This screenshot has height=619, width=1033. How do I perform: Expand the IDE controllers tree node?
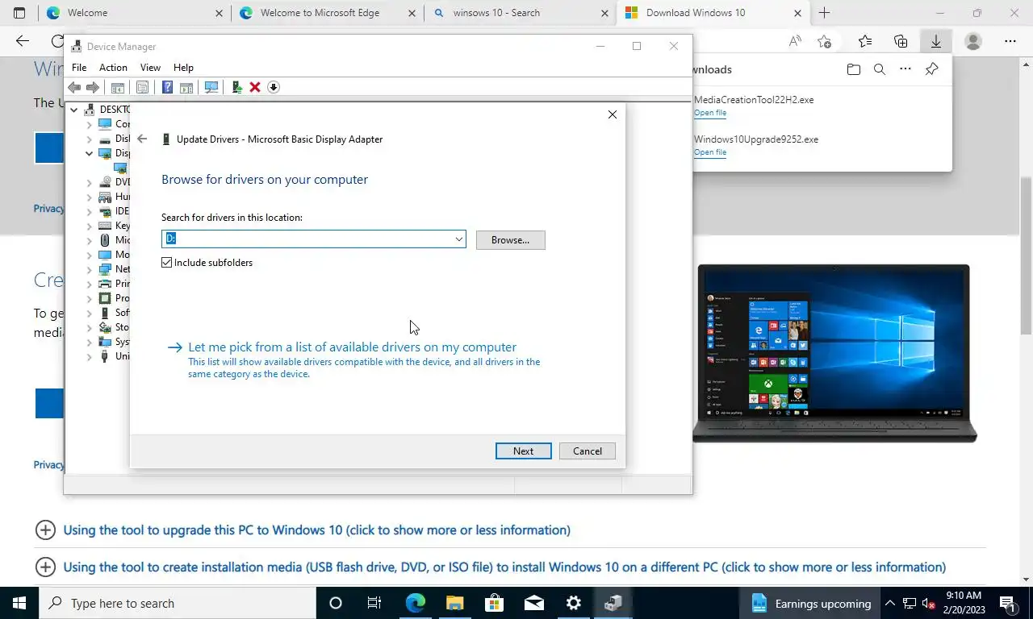[90, 211]
